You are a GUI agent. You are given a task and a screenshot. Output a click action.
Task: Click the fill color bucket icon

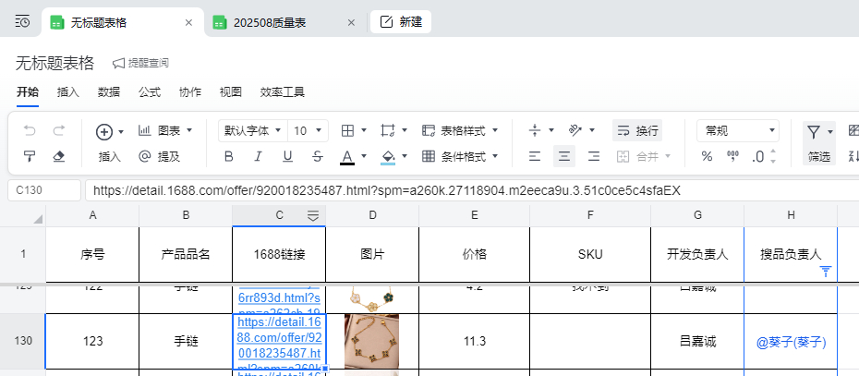tap(388, 156)
